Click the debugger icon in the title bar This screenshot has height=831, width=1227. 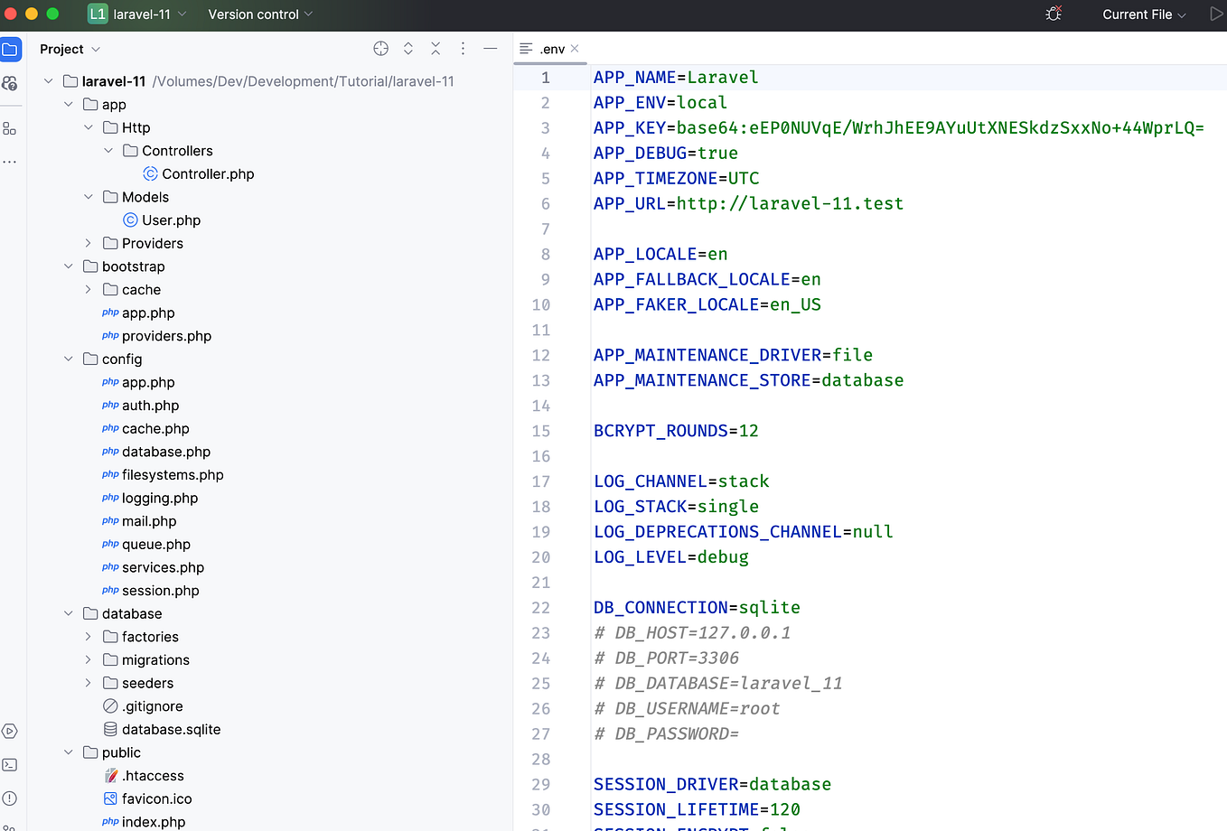pos(1054,14)
